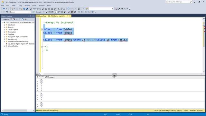Click the navigate backward toolbar icon
This screenshot has width=206, height=116.
[x=4, y=9]
